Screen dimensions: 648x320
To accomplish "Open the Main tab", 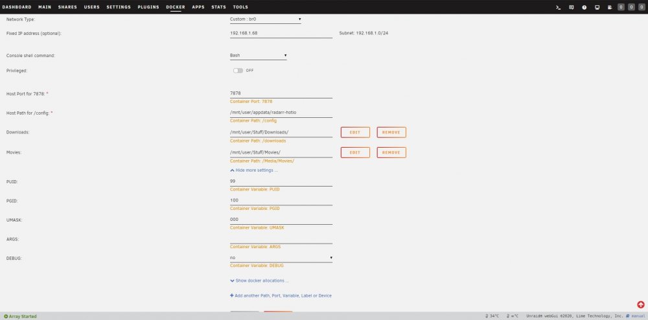I will pyautogui.click(x=45, y=7).
